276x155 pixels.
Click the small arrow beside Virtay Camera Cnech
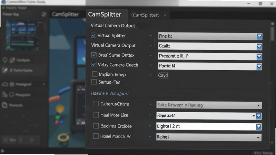[x=151, y=65]
